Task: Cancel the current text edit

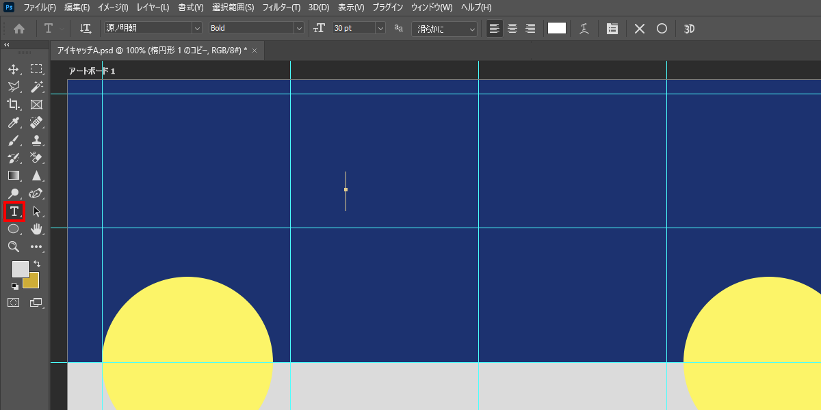Action: tap(640, 29)
